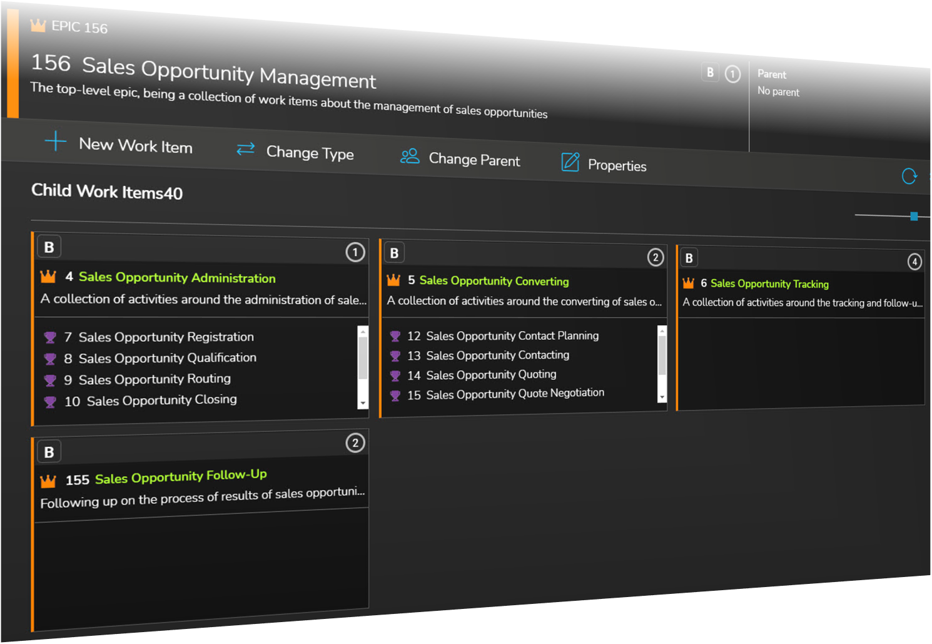Click the B badge on Sales Opportunity Converting card
The width and height of the screenshot is (932, 644).
coord(394,253)
